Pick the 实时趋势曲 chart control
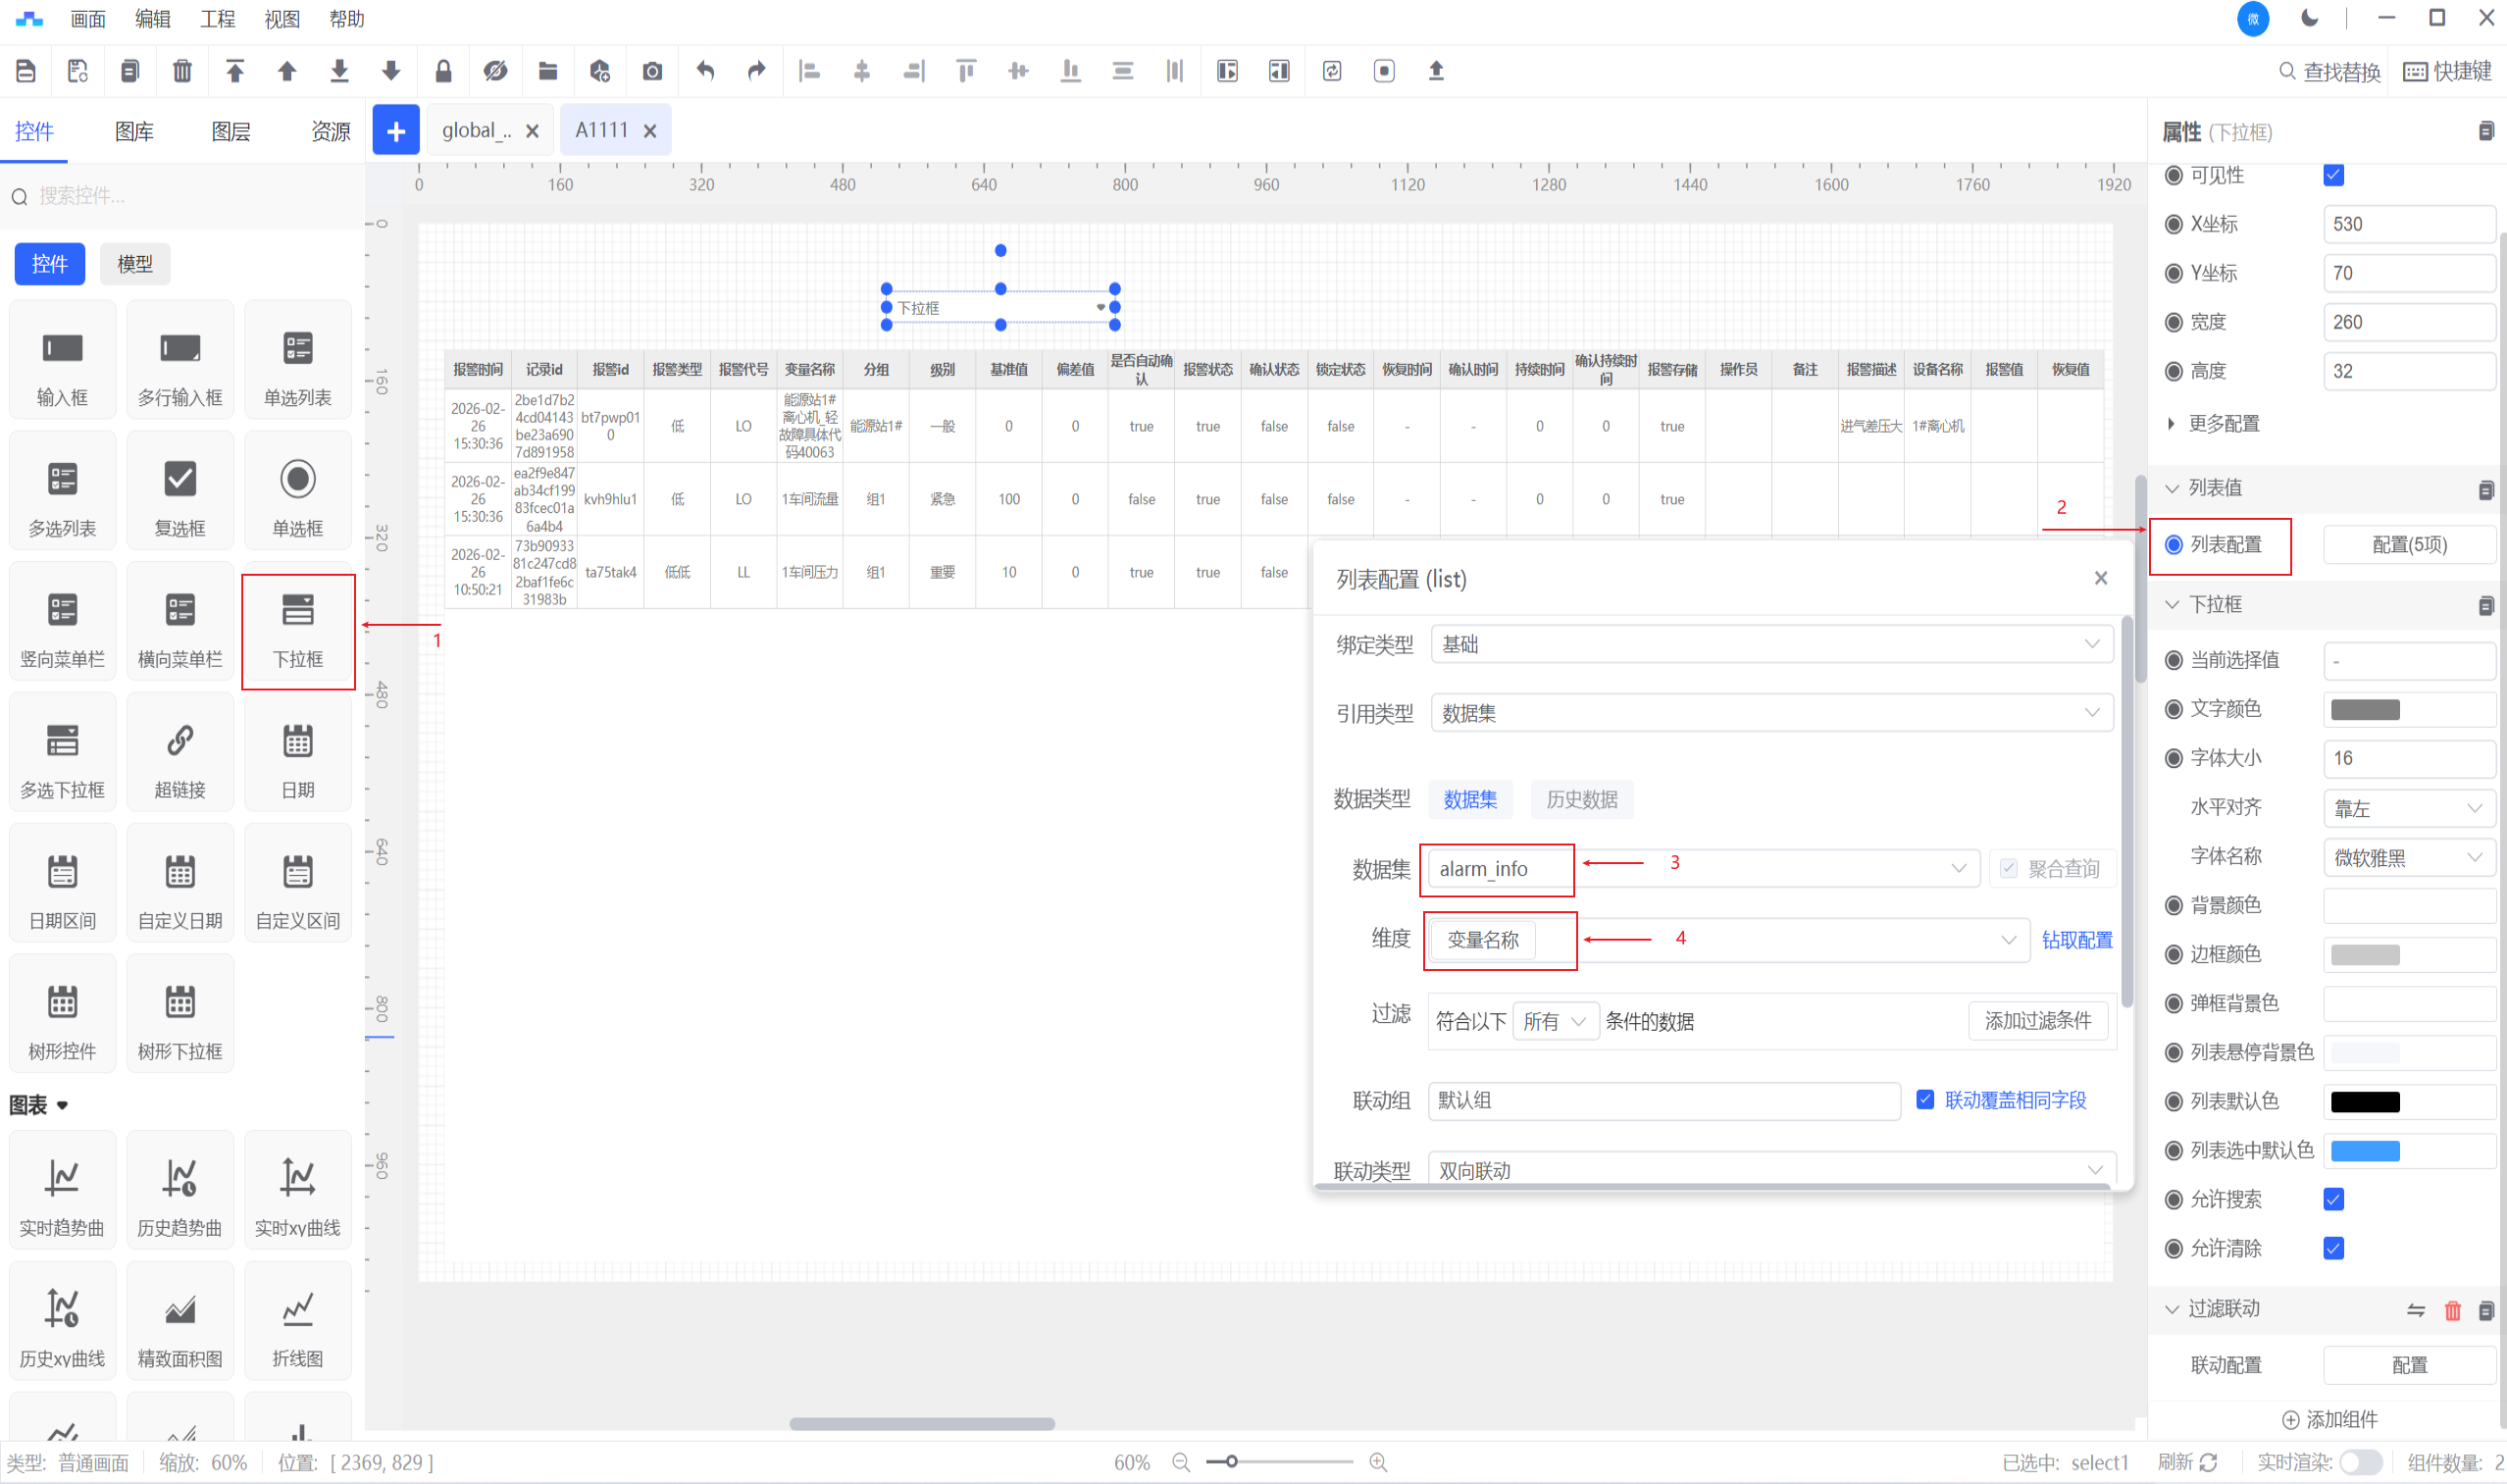 pyautogui.click(x=62, y=1192)
